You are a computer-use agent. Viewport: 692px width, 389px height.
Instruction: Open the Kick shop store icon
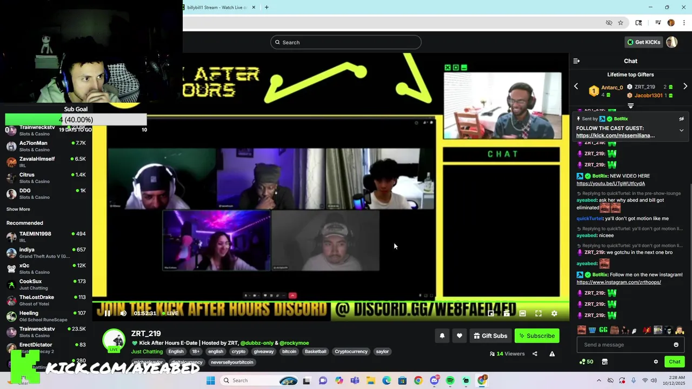(604, 362)
